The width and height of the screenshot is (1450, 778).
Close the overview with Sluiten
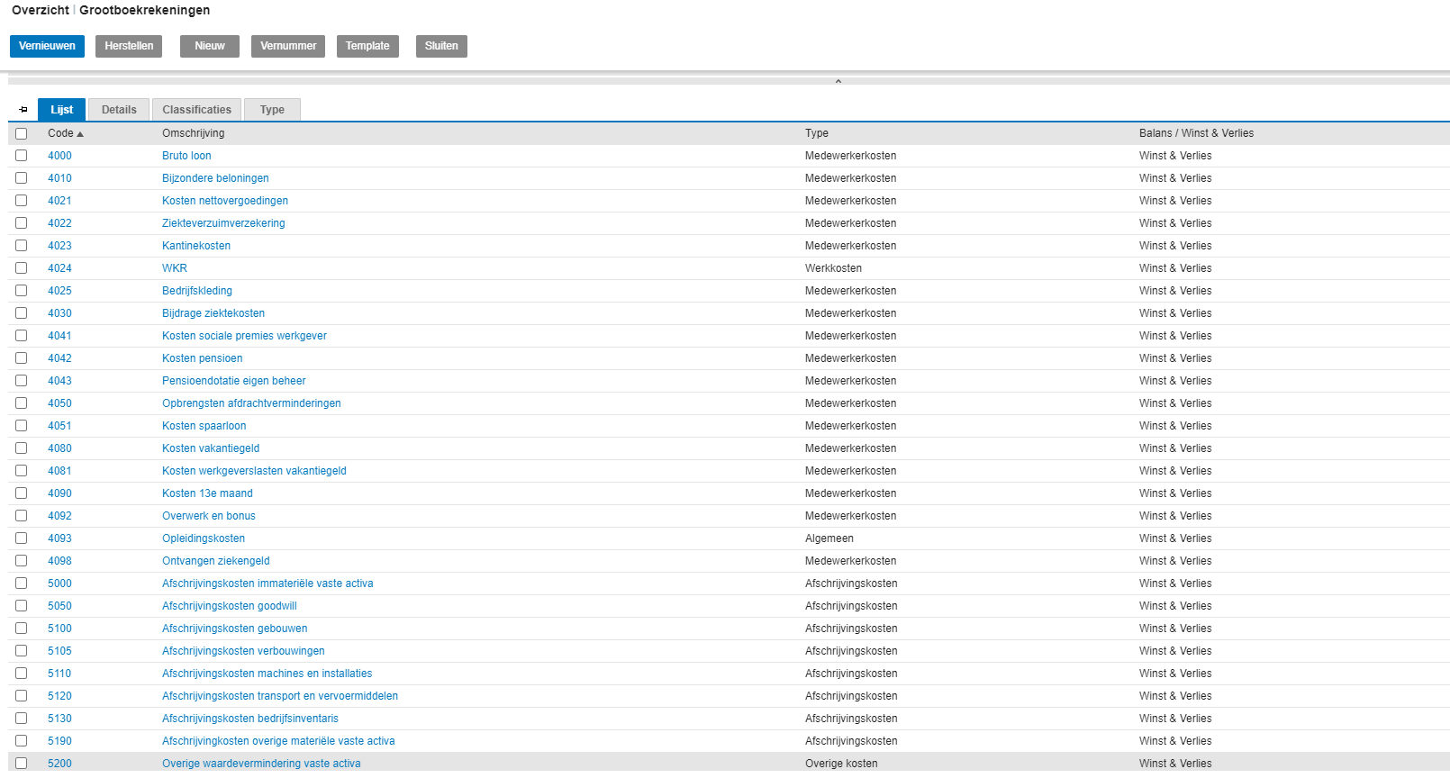click(441, 46)
